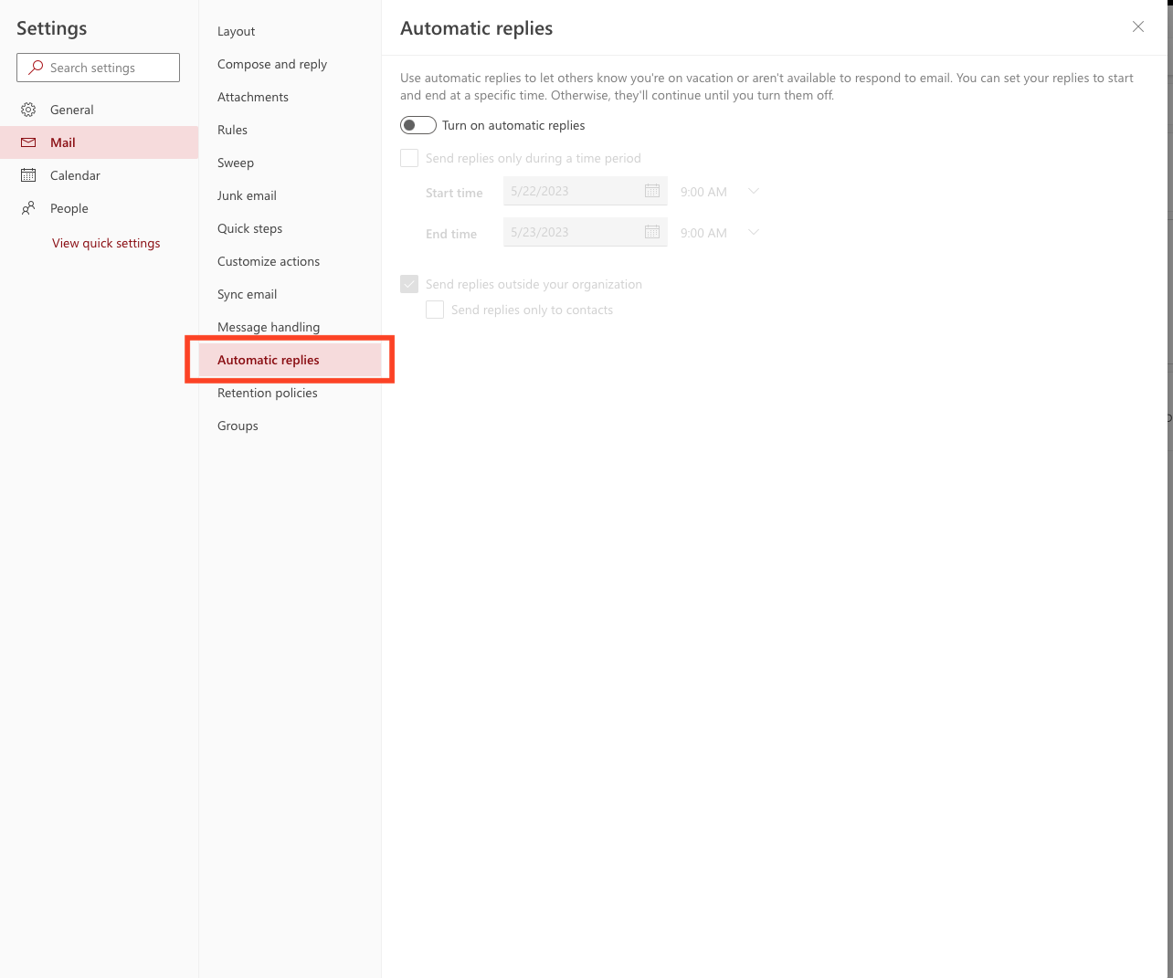The image size is (1173, 978).
Task: Close the Settings panel with X
Action: pos(1138,26)
